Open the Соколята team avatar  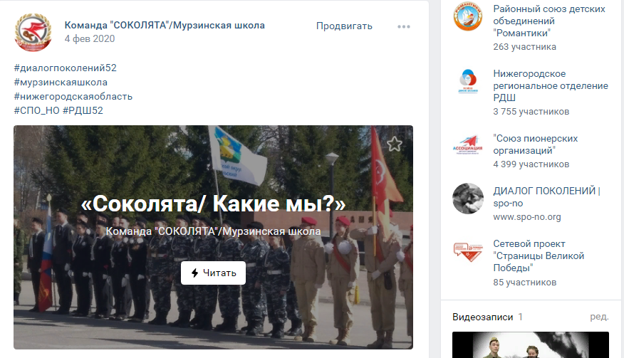[33, 32]
